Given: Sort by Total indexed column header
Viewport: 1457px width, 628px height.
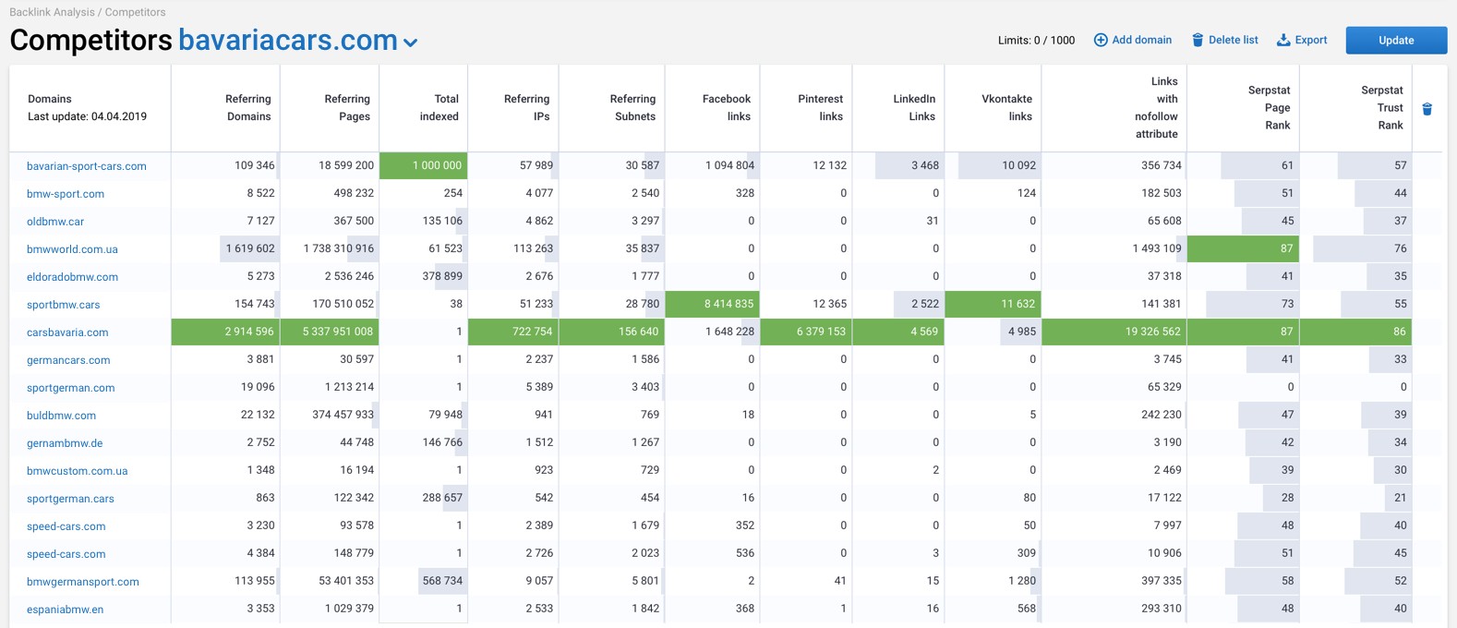Looking at the screenshot, I should (440, 107).
